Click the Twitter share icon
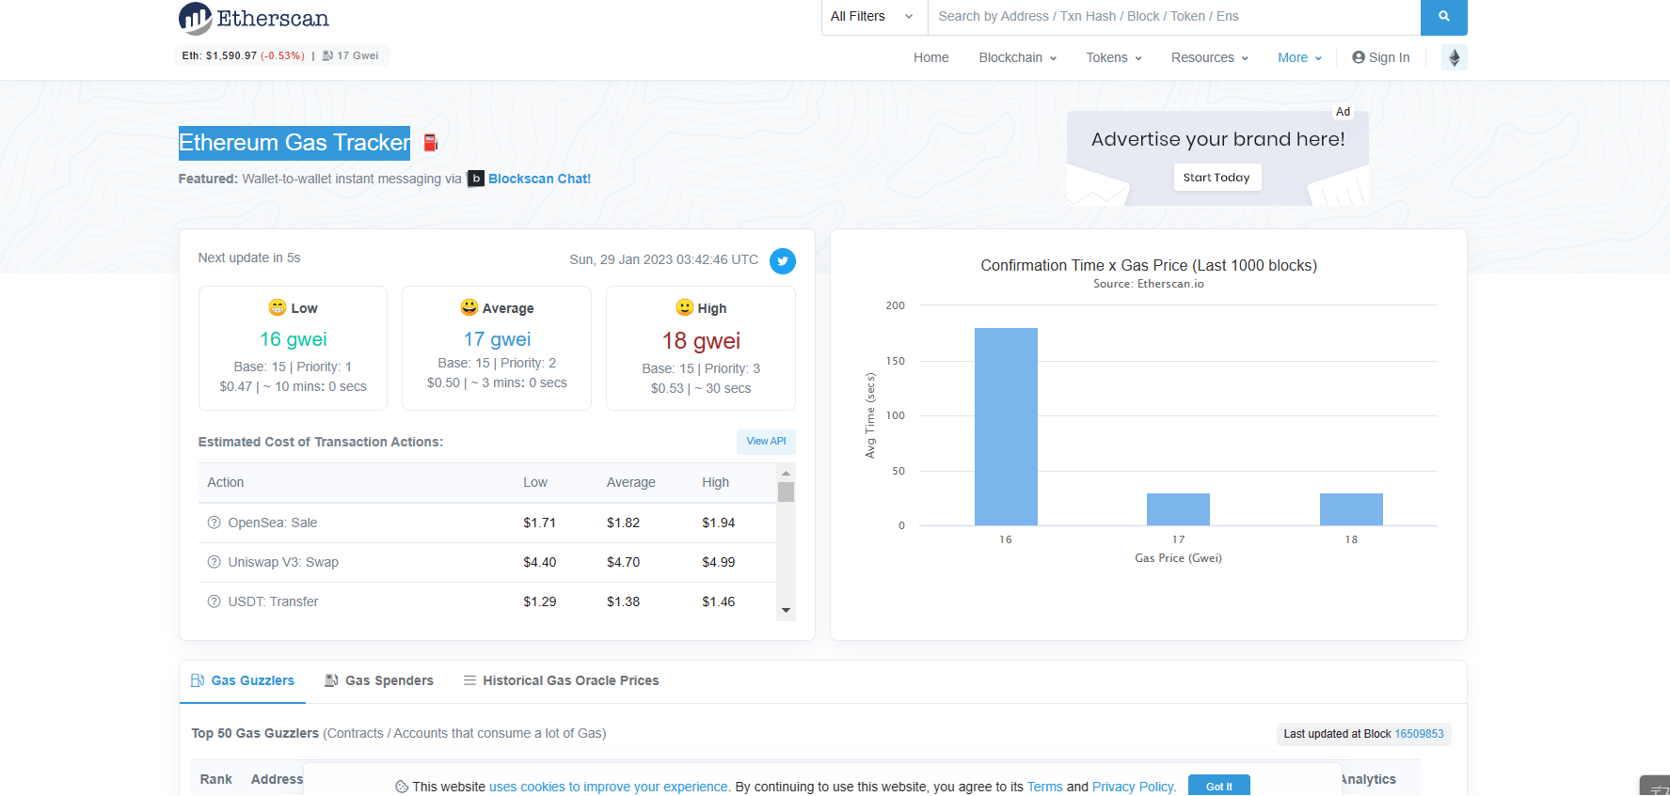1670x796 pixels. 783,260
